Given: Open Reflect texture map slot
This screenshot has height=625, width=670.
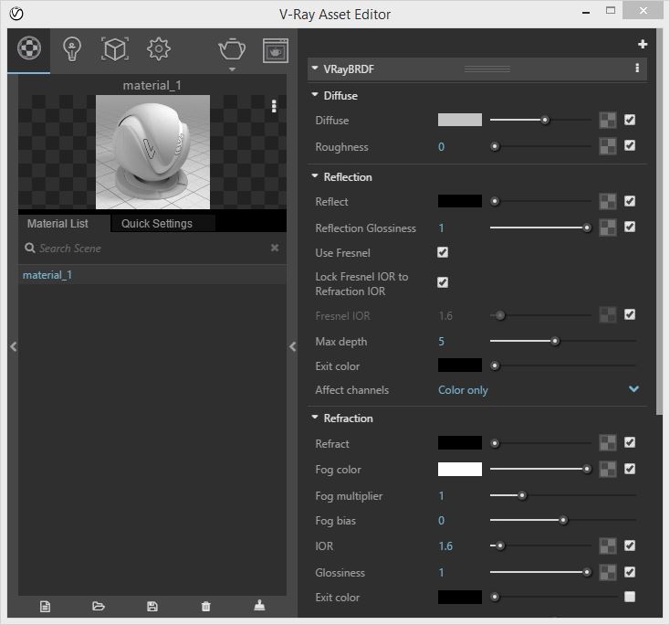Looking at the screenshot, I should coord(608,202).
